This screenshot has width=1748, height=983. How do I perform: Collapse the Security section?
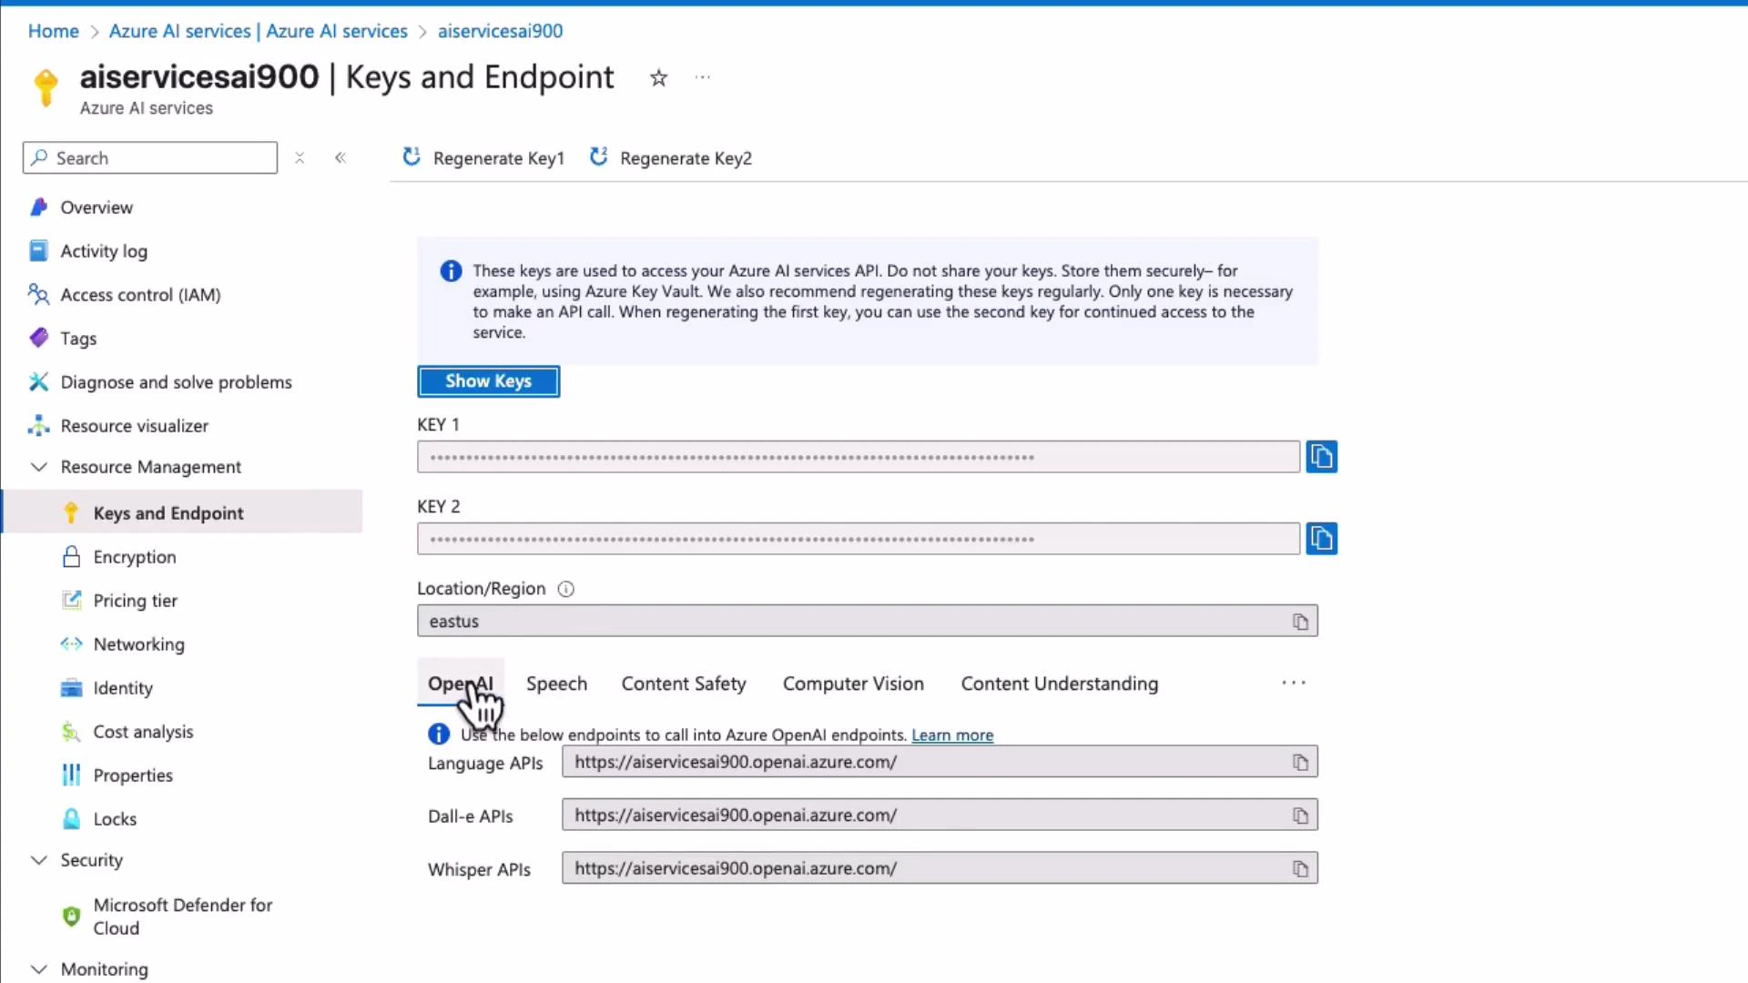(x=39, y=860)
